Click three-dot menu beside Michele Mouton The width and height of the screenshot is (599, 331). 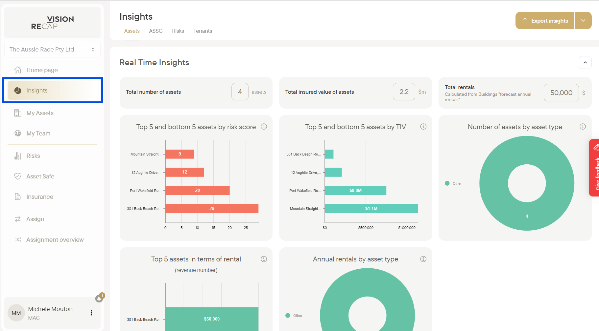pos(91,313)
